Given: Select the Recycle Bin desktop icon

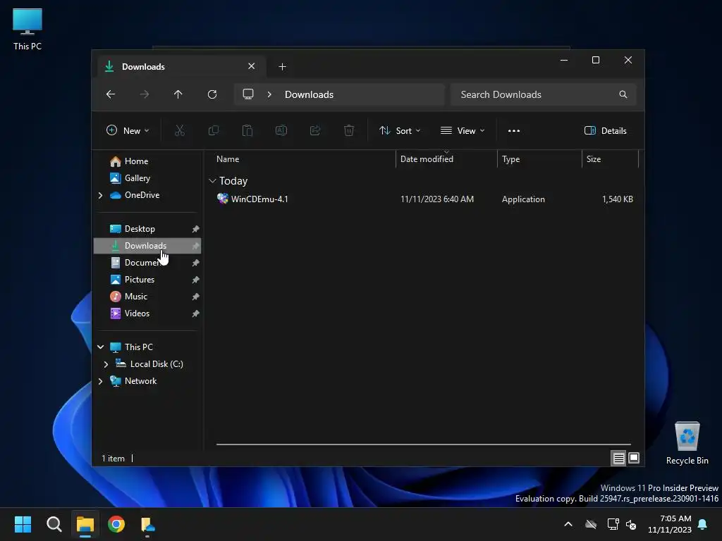Looking at the screenshot, I should [687, 444].
